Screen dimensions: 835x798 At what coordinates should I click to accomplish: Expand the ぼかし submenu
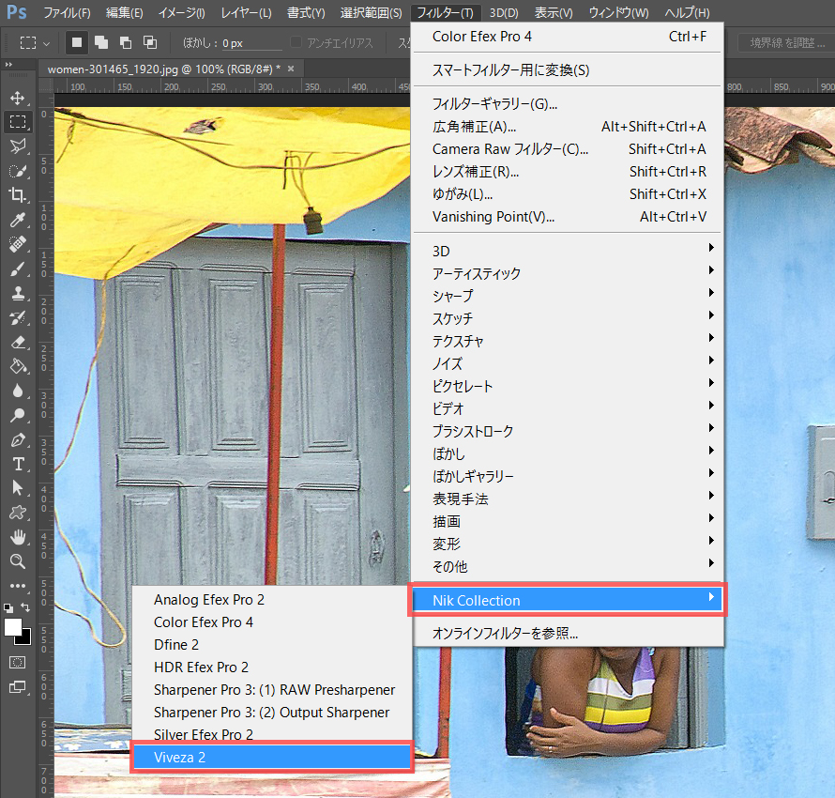(567, 453)
